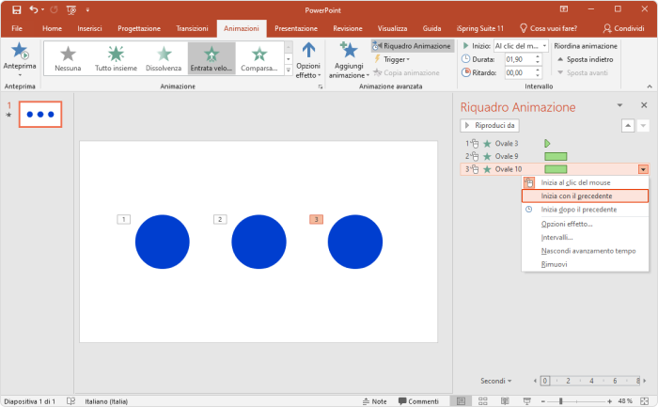Click the Ritardo value field
This screenshot has height=407, width=658.
(520, 72)
